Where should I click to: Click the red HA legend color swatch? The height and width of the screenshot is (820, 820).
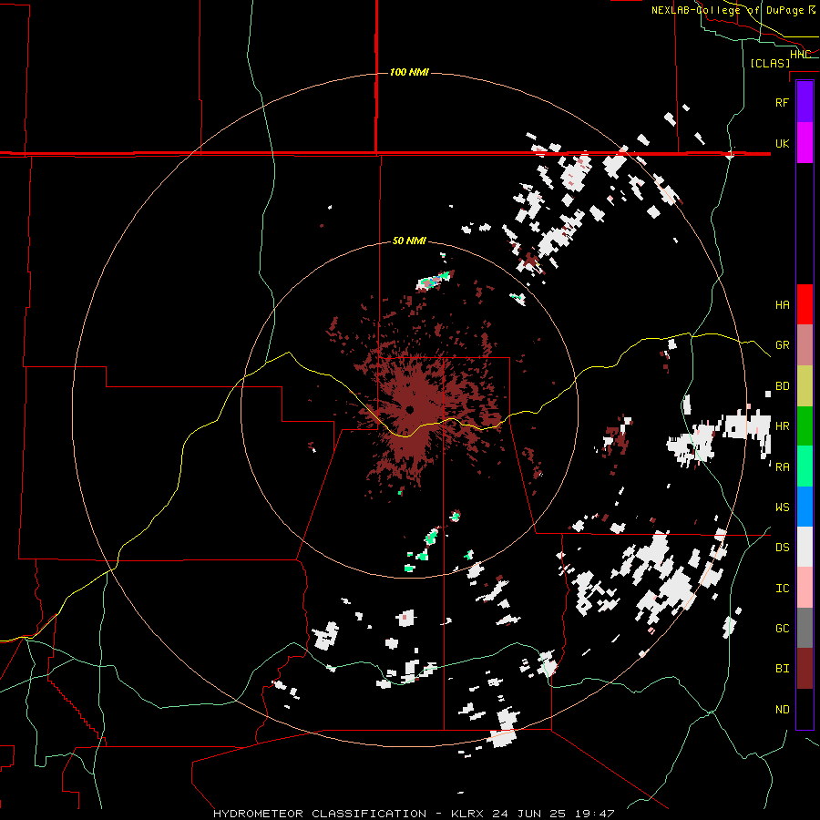coord(805,304)
